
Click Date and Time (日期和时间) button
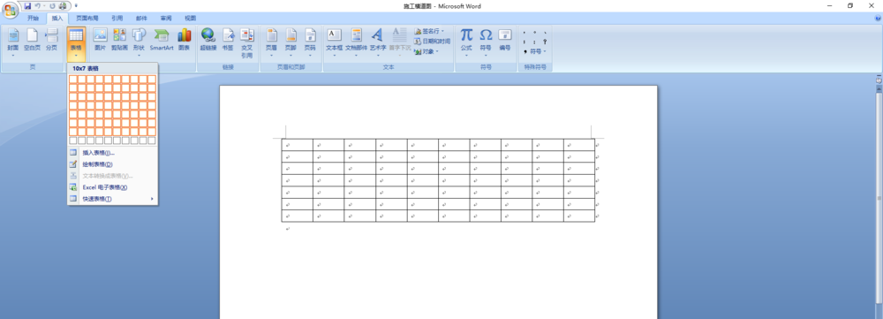click(x=433, y=42)
